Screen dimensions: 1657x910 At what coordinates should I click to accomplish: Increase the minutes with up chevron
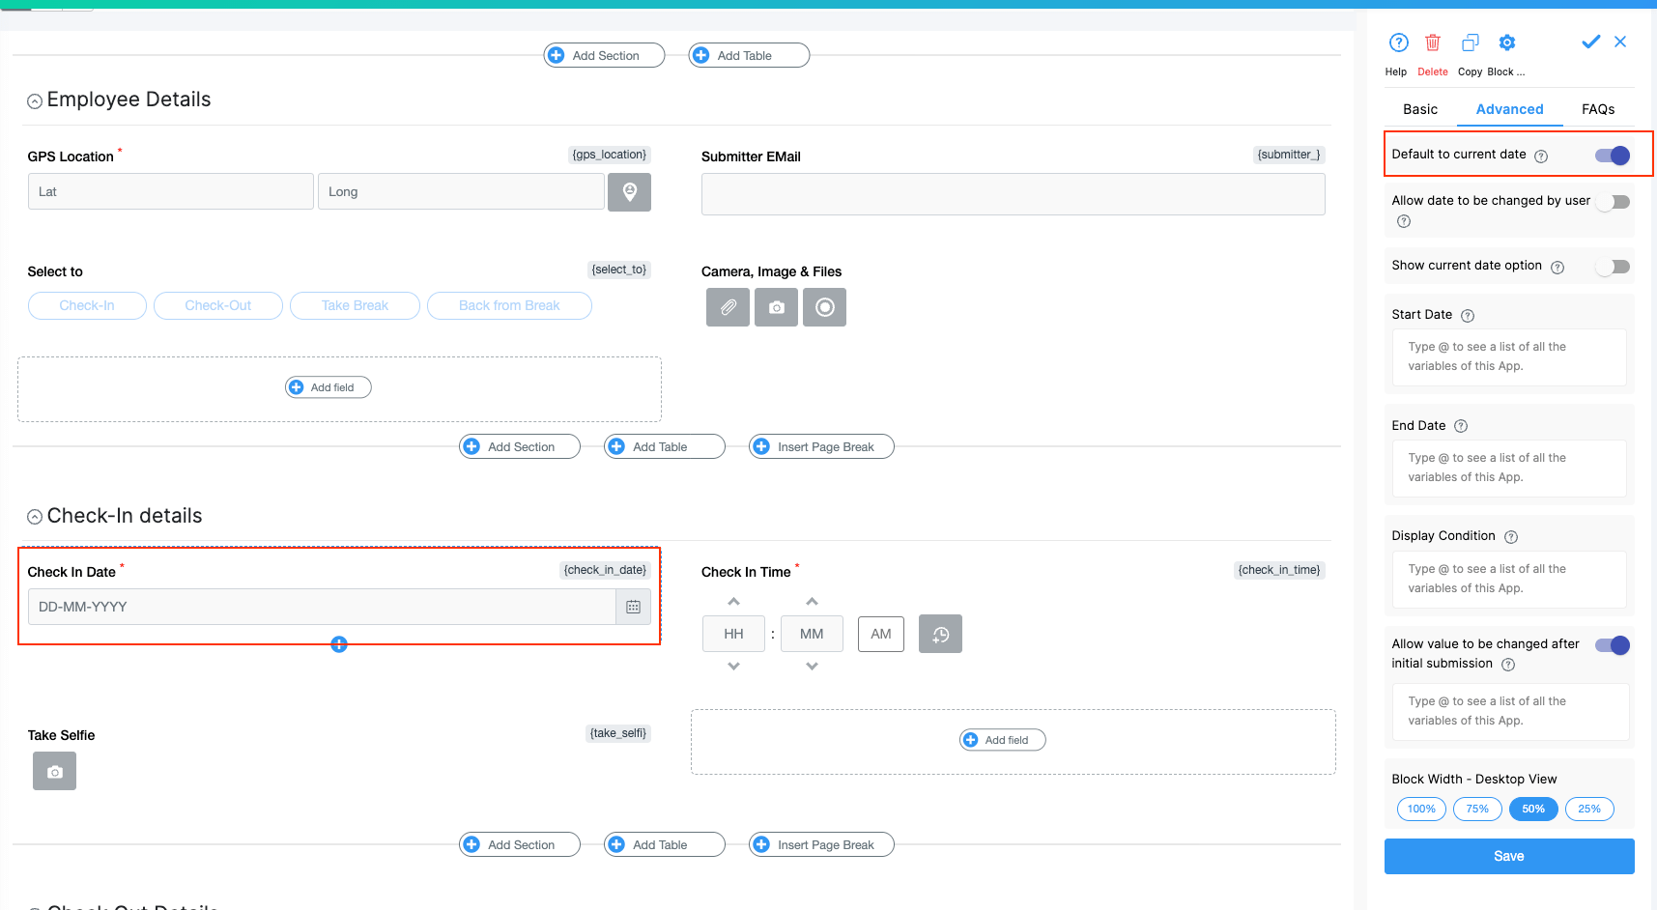[x=812, y=601]
